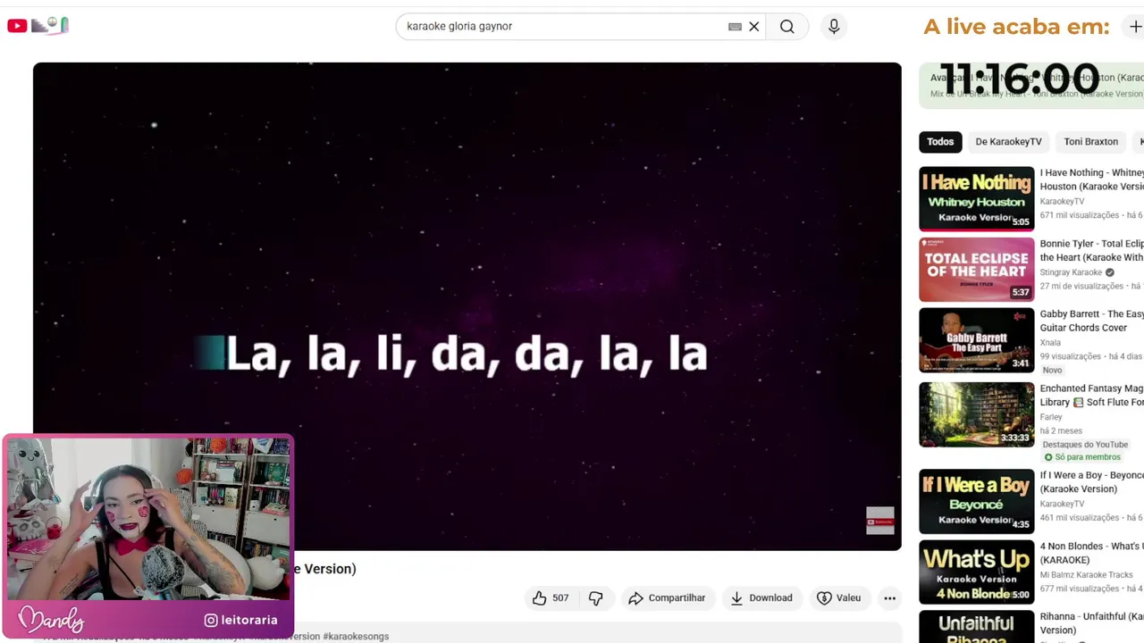This screenshot has width=1144, height=643.
Task: Click the channel watermark in player corner
Action: tap(880, 521)
